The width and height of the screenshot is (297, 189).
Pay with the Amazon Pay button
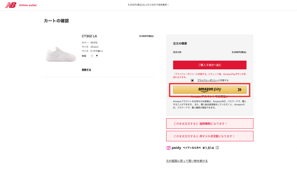coord(210,90)
